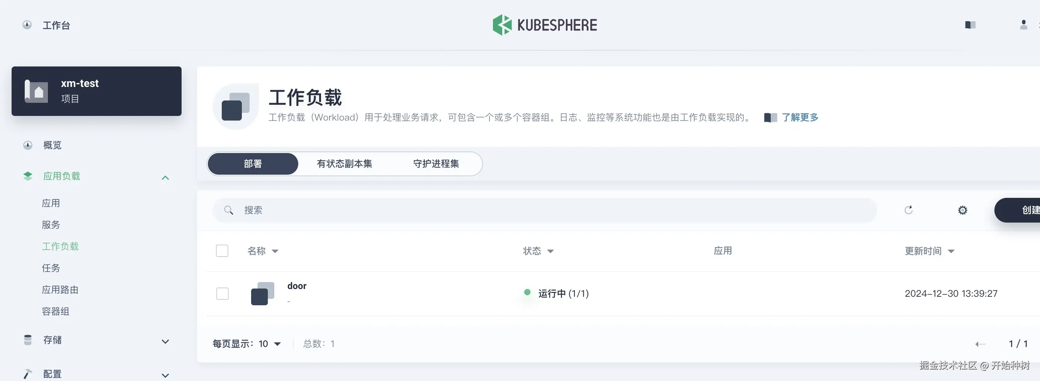Viewport: 1040px width, 381px height.
Task: Click the xm-test project icon
Action: coord(36,91)
